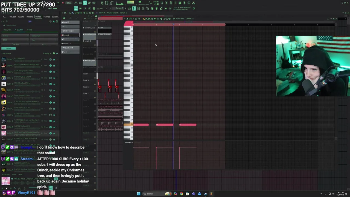
Task: Toggle the Loop sound filter
Action: [44, 44]
